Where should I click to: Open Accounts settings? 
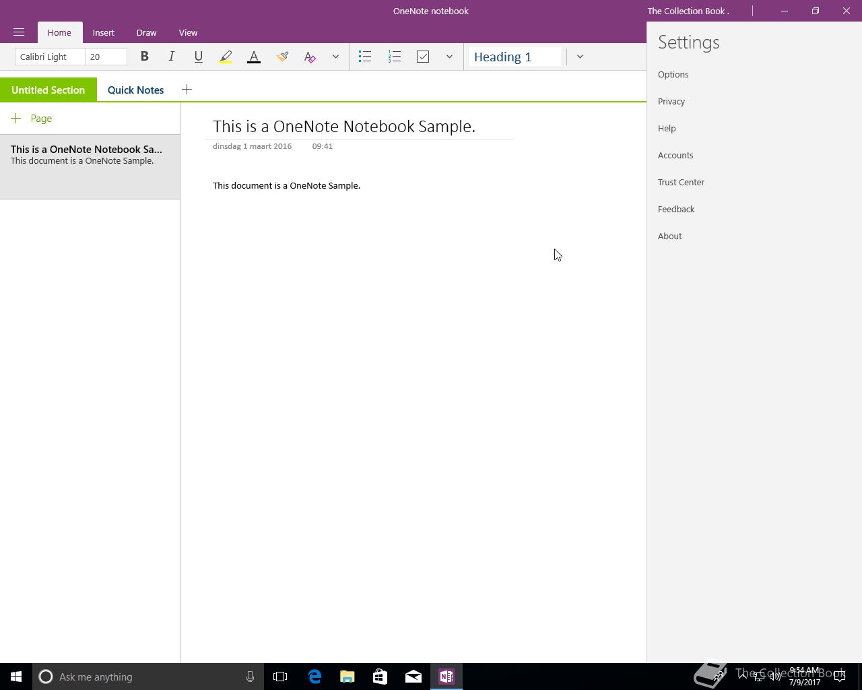675,155
